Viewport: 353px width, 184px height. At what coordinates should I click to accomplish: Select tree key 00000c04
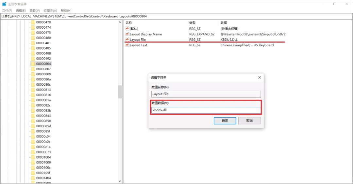(x=43, y=136)
